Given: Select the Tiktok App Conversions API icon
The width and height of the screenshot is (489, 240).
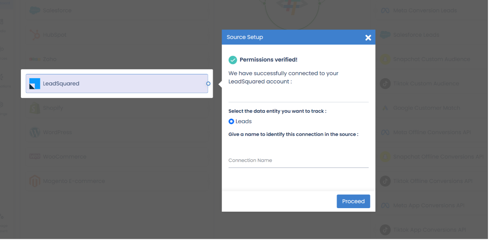Looking at the screenshot, I should (x=385, y=230).
